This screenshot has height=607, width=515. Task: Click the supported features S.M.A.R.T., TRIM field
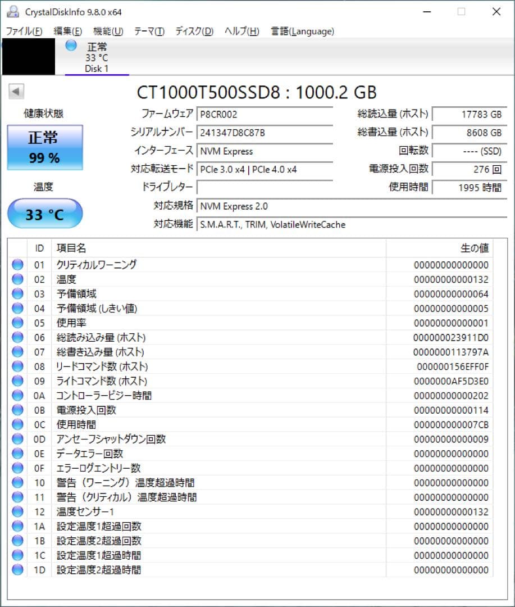tap(352, 224)
